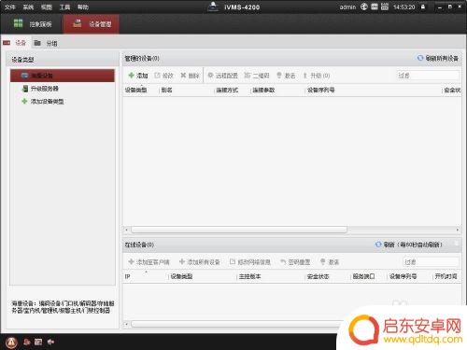
Task: Click the picture panel icon in bottom bar
Action: click(38, 343)
